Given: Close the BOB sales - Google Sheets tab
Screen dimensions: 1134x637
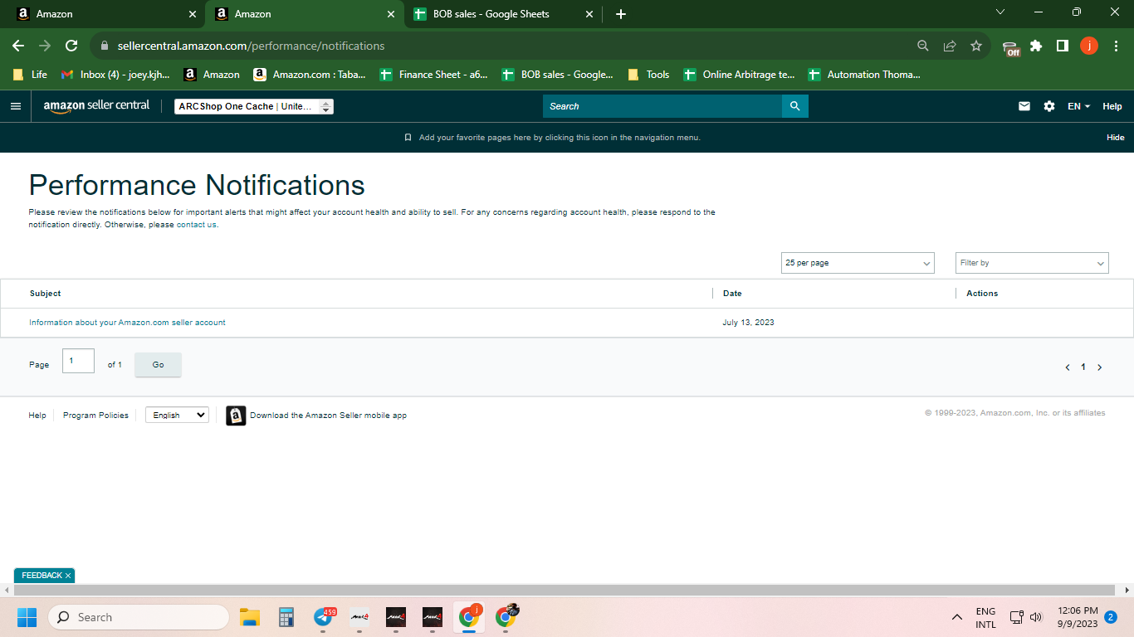Looking at the screenshot, I should (x=589, y=14).
